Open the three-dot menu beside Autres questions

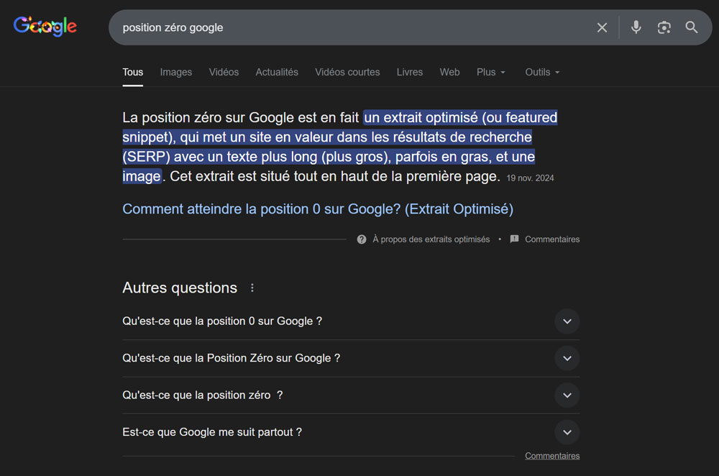click(252, 287)
